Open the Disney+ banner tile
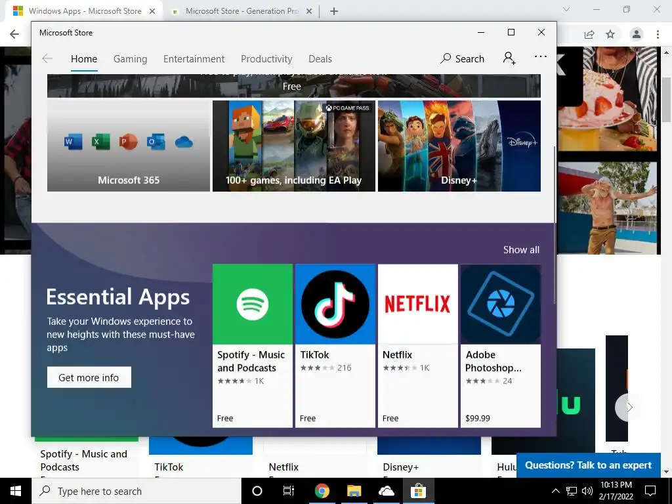Screen dimensions: 672x504 click(459, 146)
